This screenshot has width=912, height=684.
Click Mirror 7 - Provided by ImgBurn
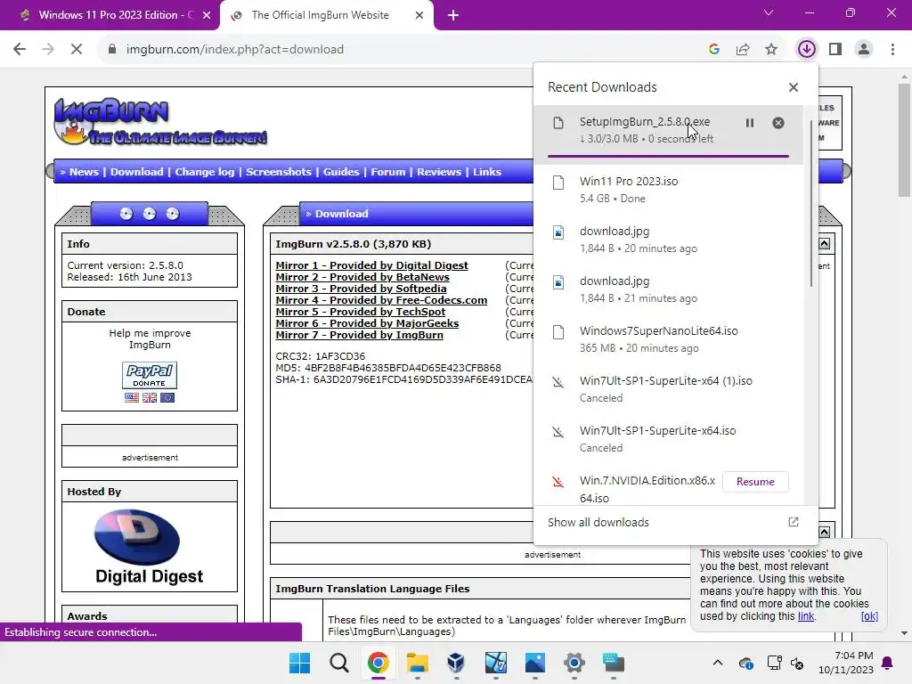pyautogui.click(x=360, y=335)
